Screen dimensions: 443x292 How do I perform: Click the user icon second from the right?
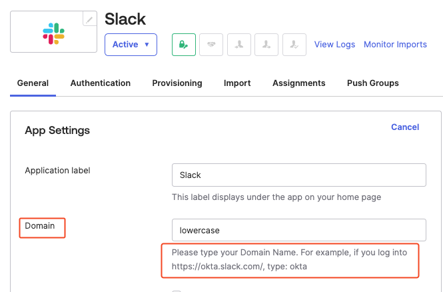(266, 45)
